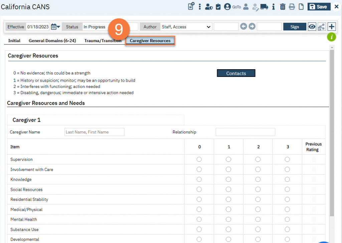Select rating 0 for Supervision

tap(199, 159)
